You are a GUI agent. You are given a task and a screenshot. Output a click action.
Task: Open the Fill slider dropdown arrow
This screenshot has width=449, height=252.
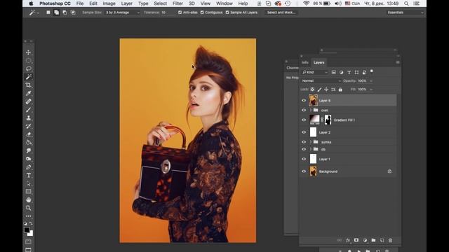pos(371,90)
